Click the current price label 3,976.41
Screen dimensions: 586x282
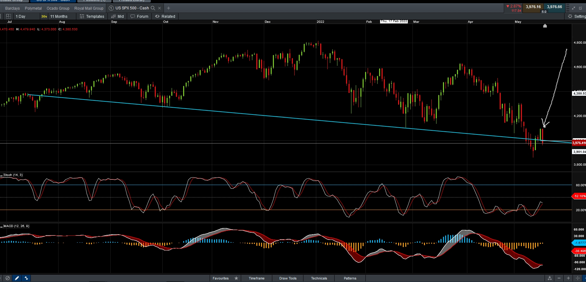[x=579, y=143]
